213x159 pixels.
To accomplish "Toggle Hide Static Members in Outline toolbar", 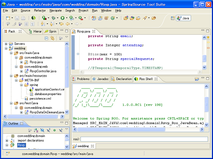I will click(49, 130).
